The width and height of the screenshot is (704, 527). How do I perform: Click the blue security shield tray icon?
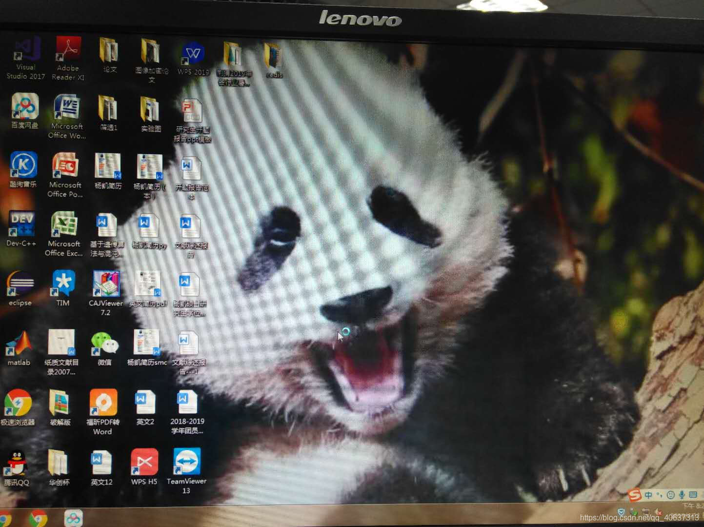pos(622,512)
